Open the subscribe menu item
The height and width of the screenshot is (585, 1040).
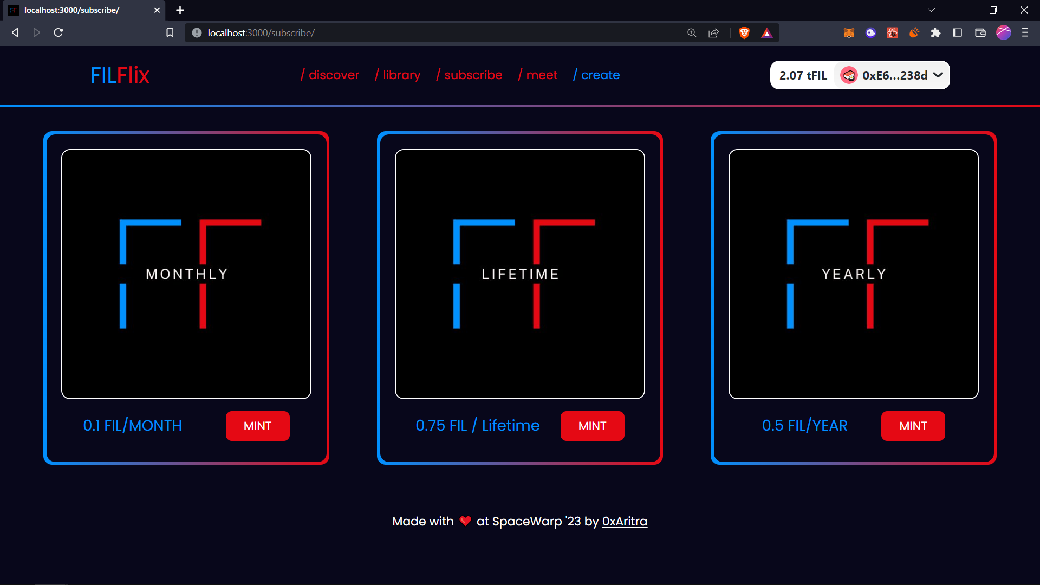click(473, 75)
